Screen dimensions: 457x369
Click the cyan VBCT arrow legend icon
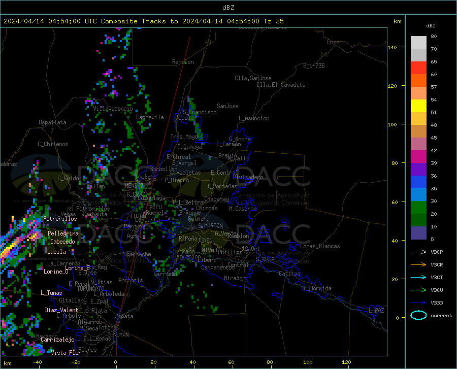point(418,277)
